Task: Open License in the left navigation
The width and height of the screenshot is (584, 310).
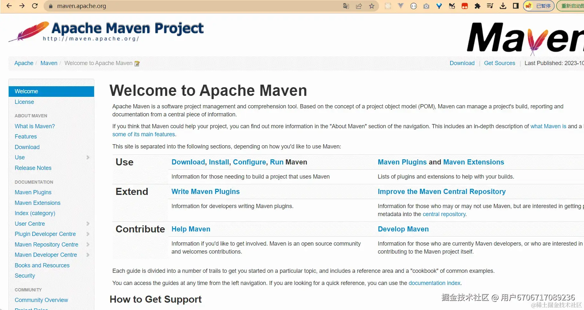Action: tap(24, 102)
